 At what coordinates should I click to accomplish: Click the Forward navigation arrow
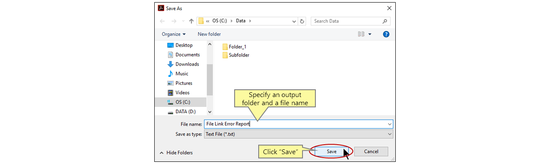point(174,21)
